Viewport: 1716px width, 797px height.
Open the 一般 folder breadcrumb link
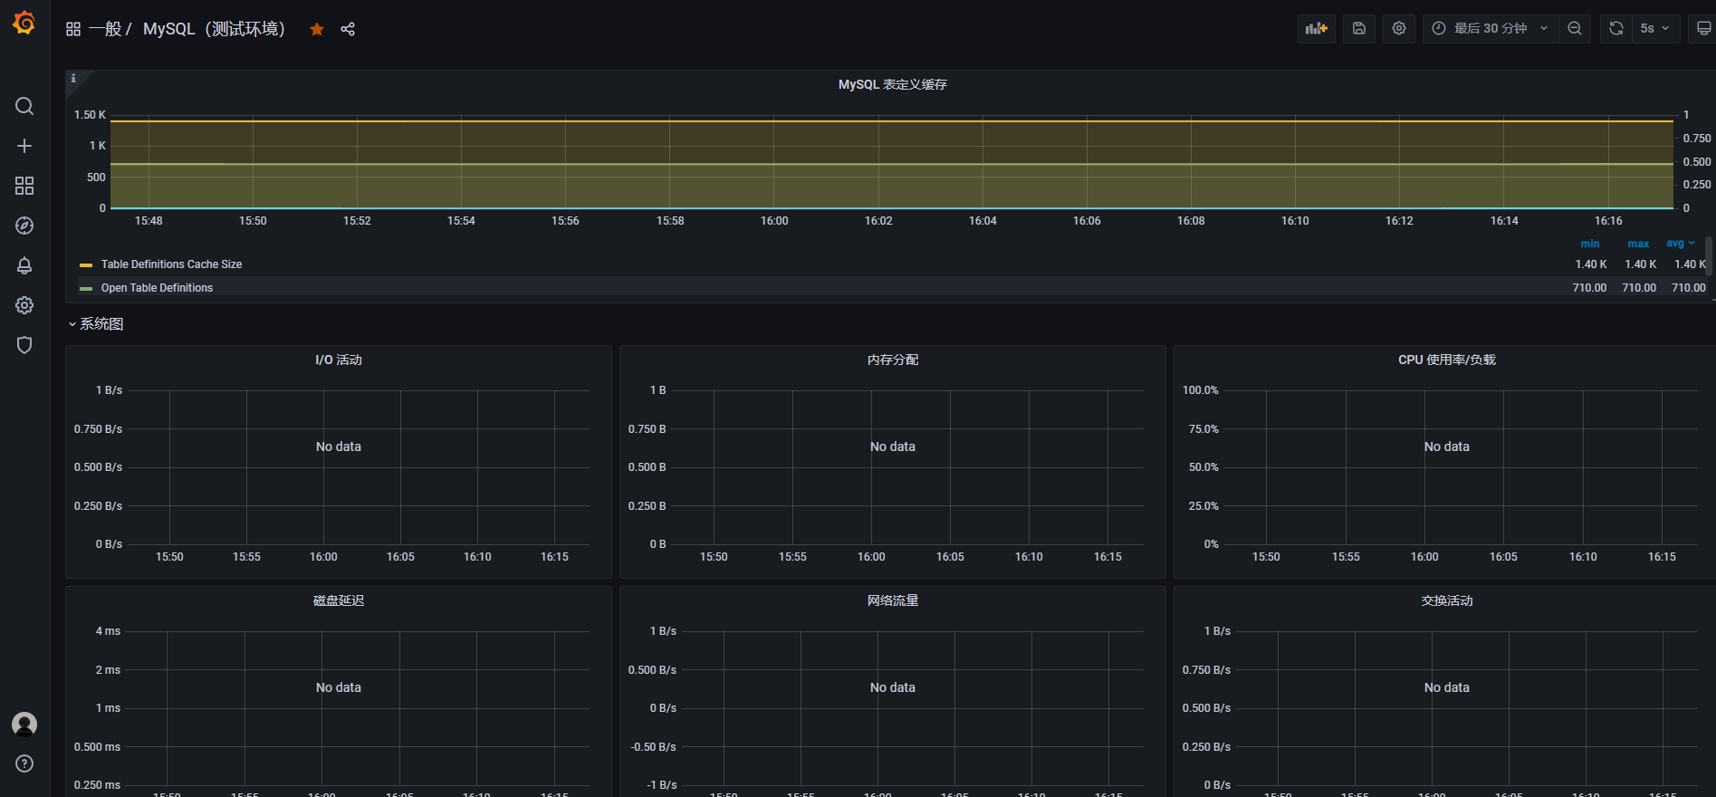point(105,29)
